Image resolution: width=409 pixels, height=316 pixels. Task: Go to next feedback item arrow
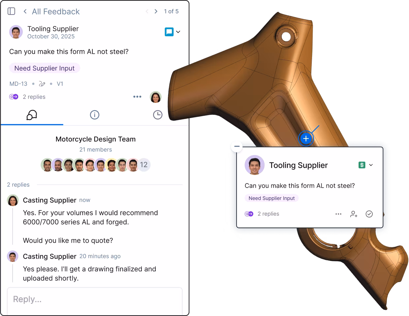[x=156, y=11]
